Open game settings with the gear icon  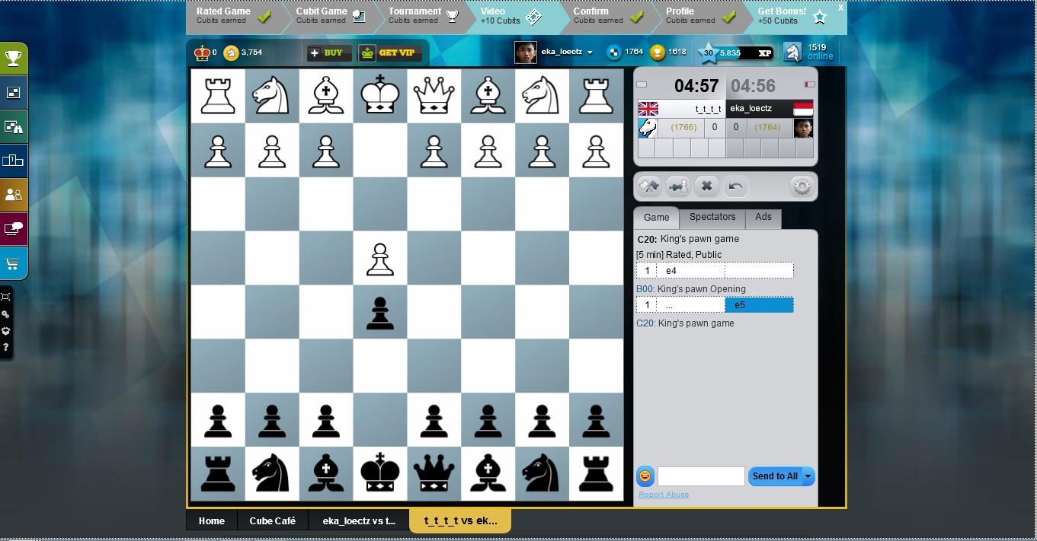click(x=801, y=185)
